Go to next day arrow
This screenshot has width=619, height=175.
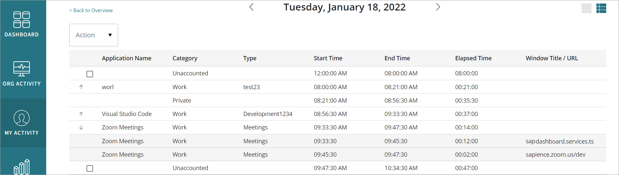438,7
